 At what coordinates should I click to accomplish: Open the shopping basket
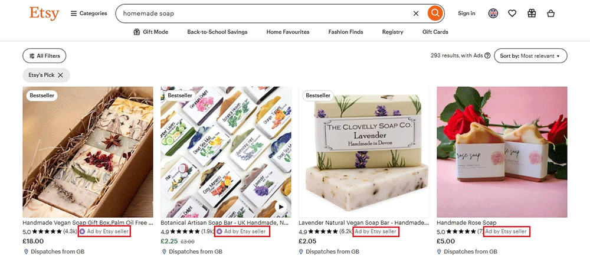[551, 13]
